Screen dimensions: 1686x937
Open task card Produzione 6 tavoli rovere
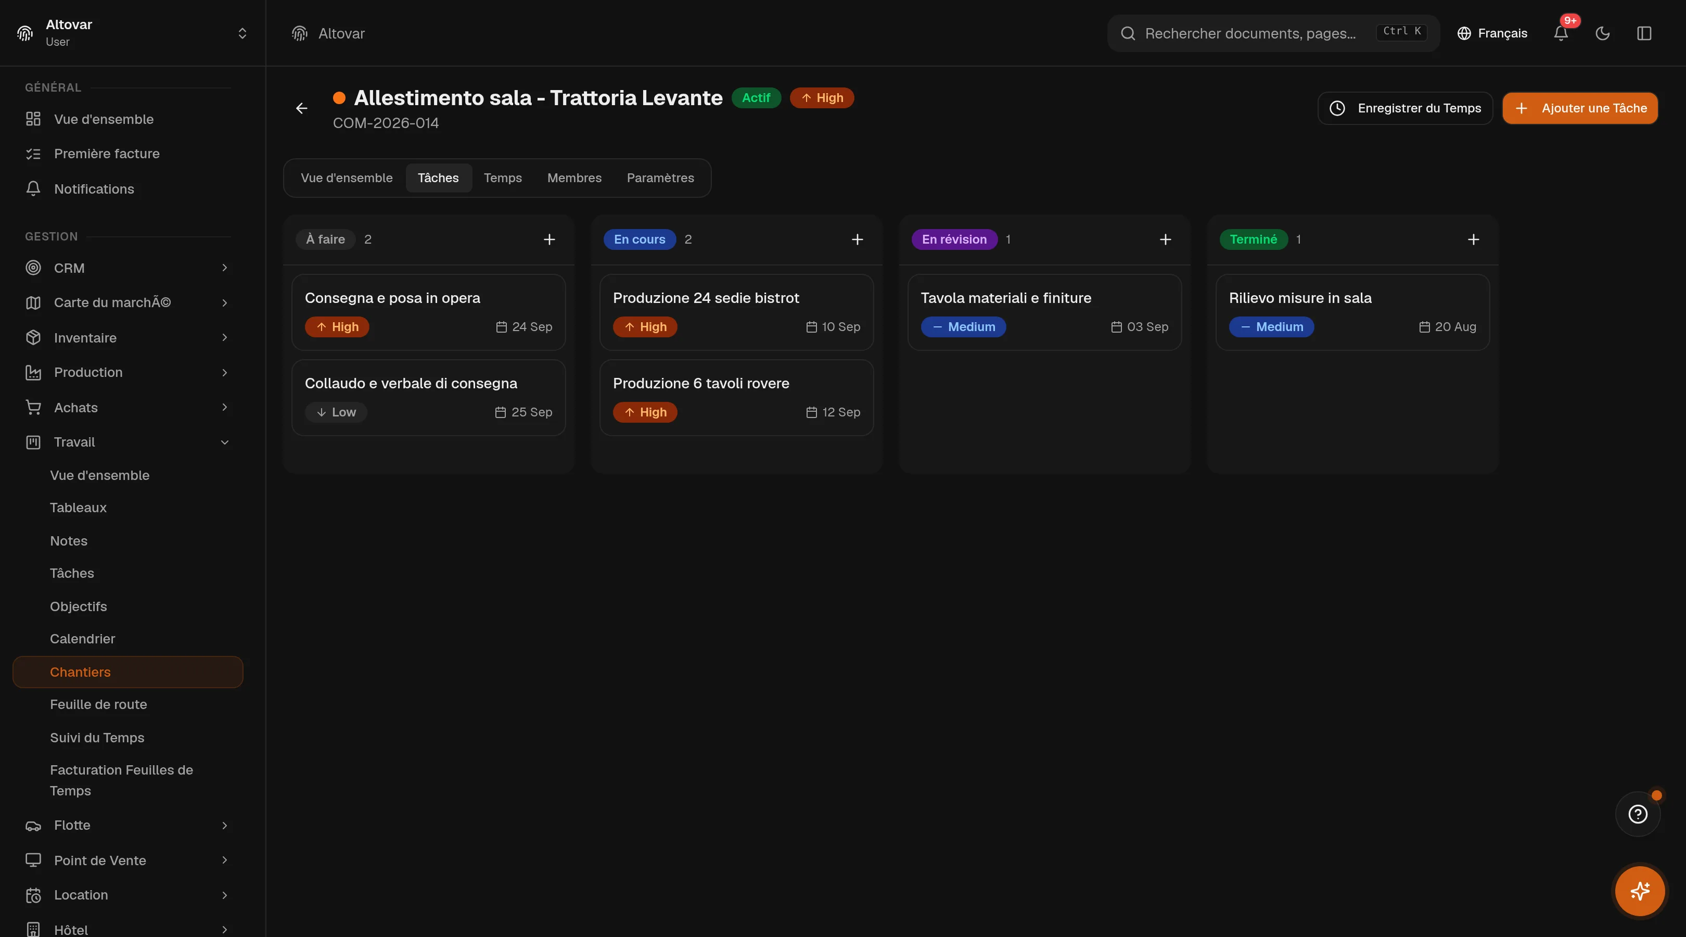tap(736, 398)
